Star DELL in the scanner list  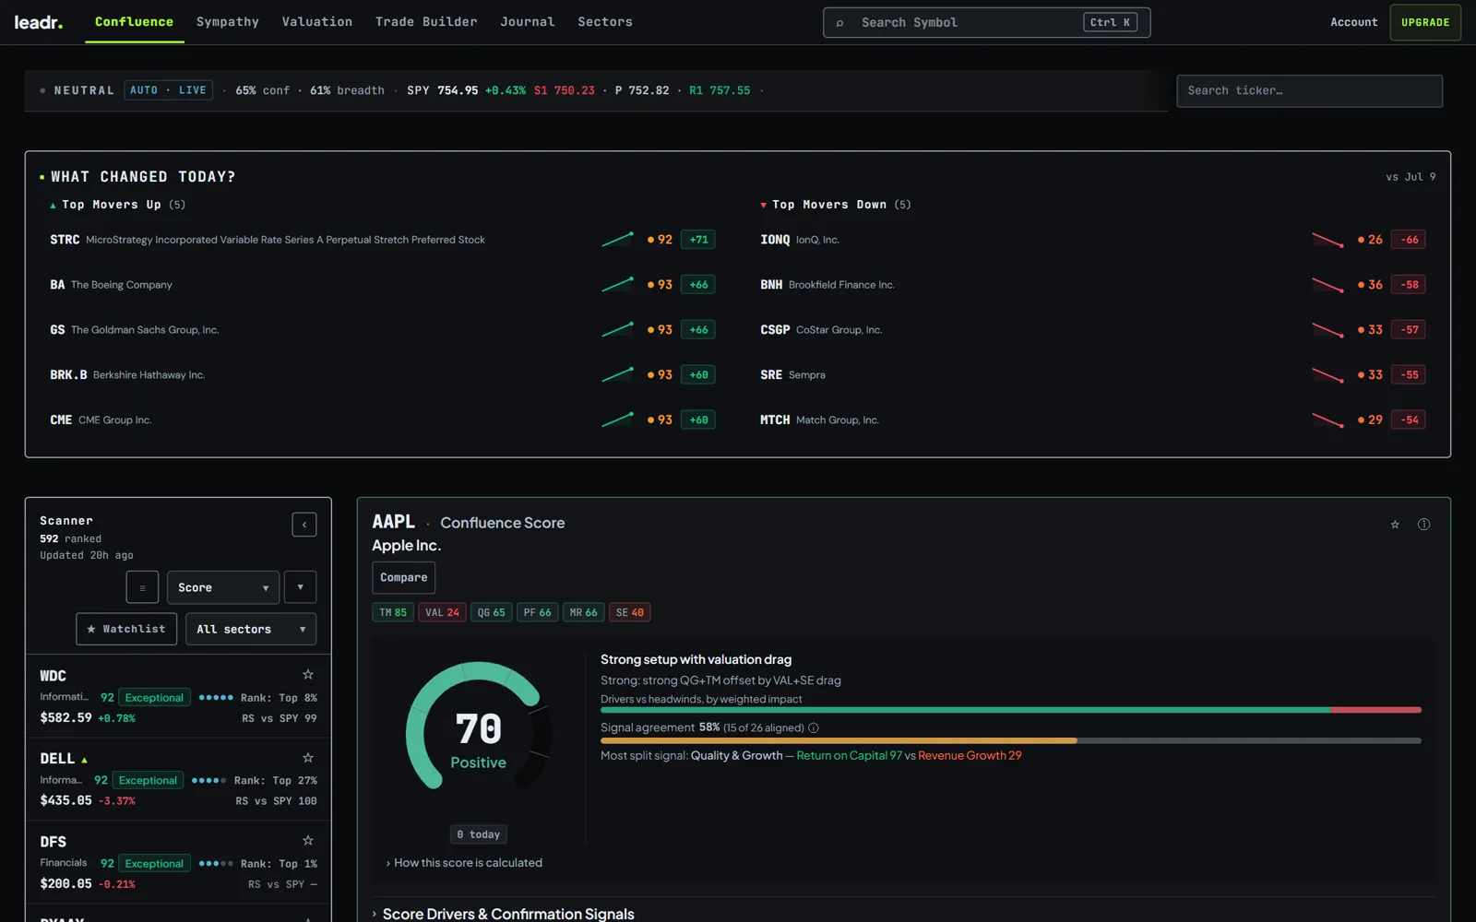pyautogui.click(x=308, y=758)
